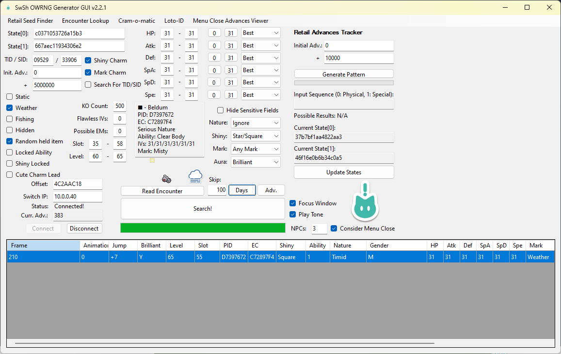The width and height of the screenshot is (561, 354).
Task: Click the KO Count field
Action: point(119,106)
